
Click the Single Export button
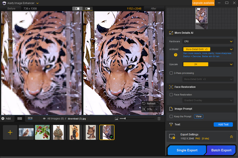point(187,150)
